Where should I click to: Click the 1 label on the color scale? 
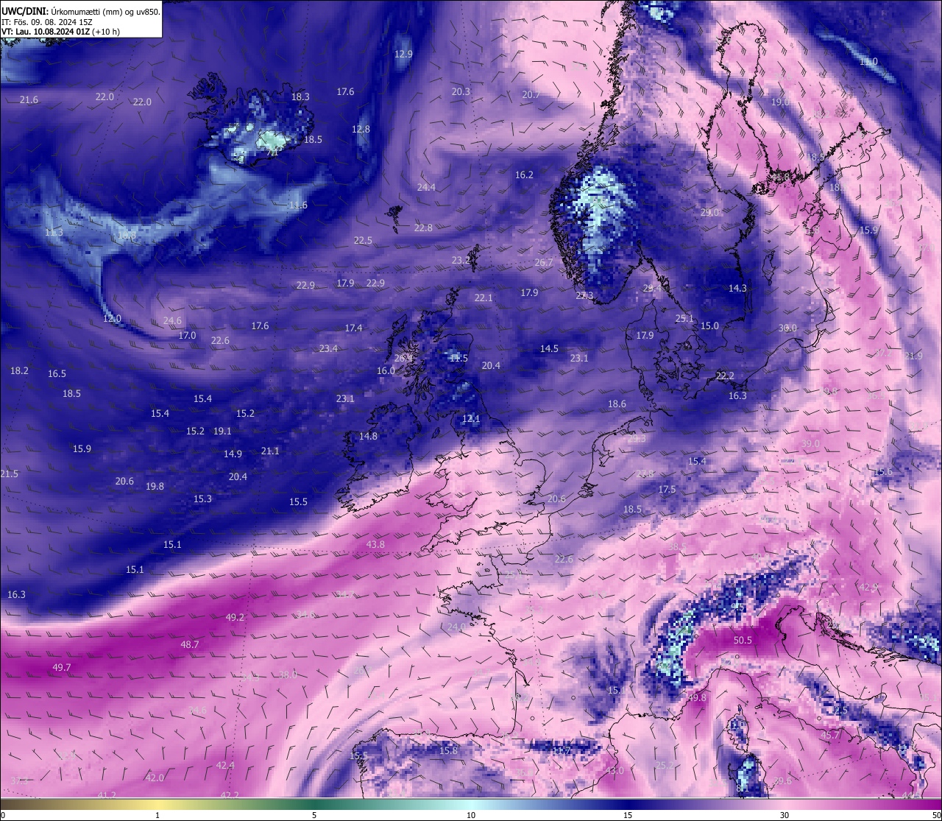tap(157, 815)
